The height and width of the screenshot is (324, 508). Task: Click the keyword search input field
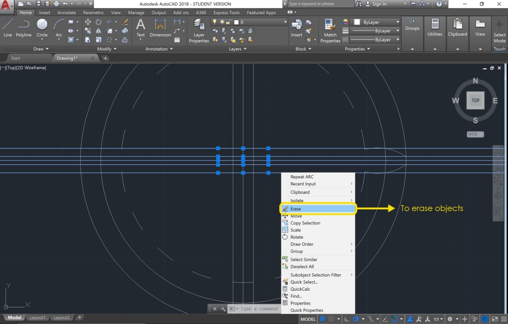pos(320,4)
